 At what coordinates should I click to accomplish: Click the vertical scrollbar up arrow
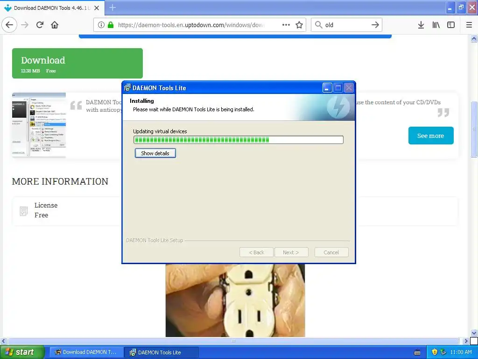click(474, 38)
